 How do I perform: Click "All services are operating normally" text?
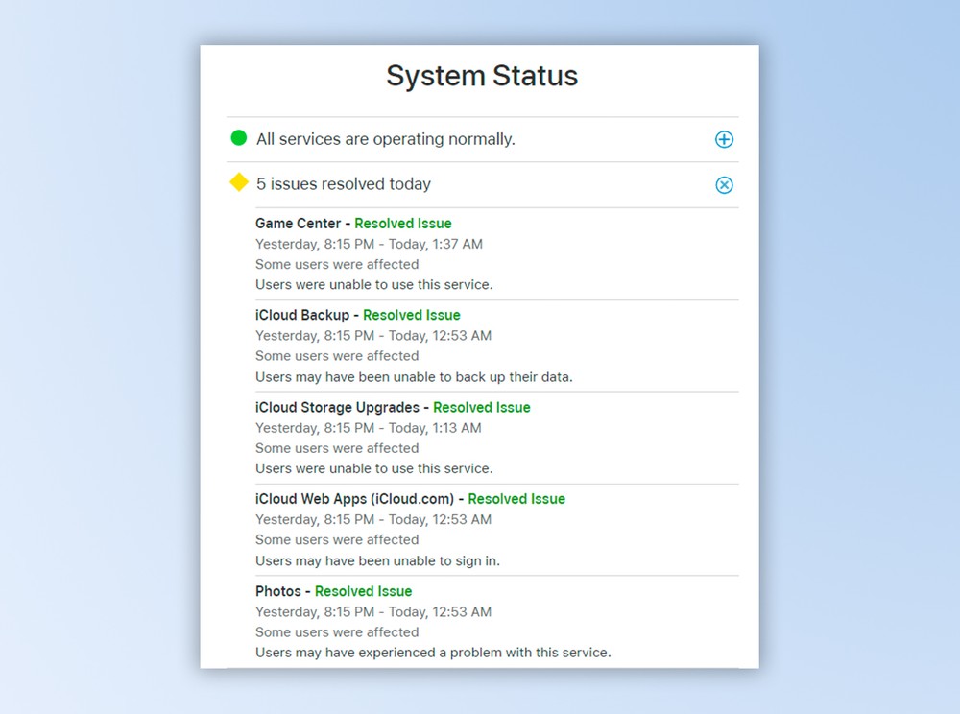pos(385,139)
